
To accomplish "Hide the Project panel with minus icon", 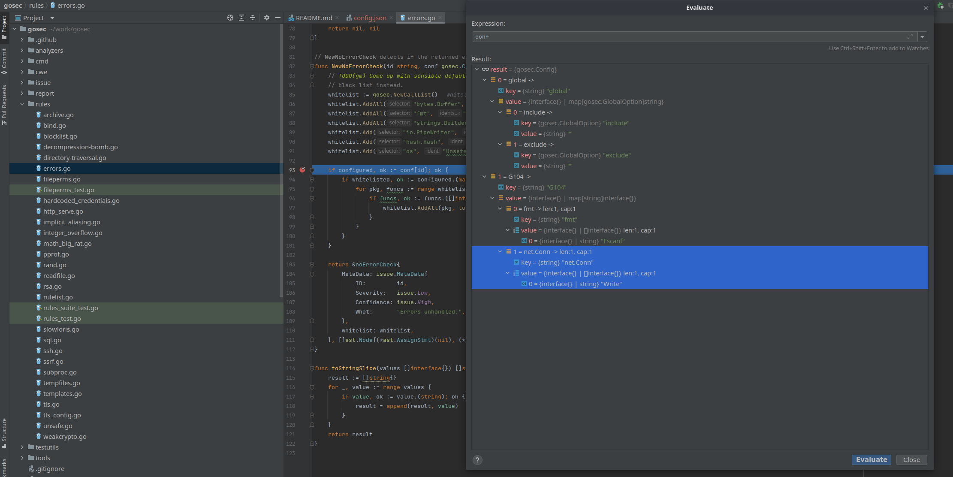I will tap(278, 18).
